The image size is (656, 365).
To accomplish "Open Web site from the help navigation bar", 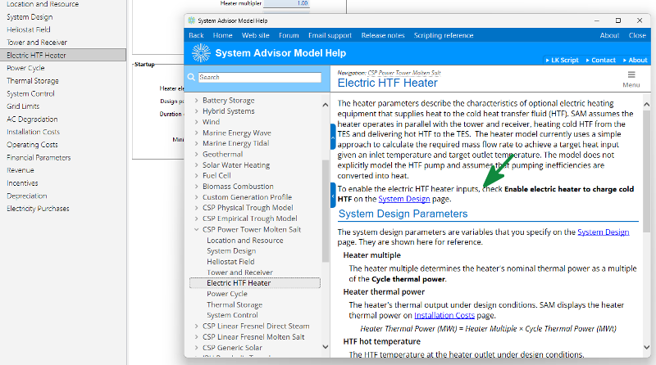I will (x=256, y=35).
